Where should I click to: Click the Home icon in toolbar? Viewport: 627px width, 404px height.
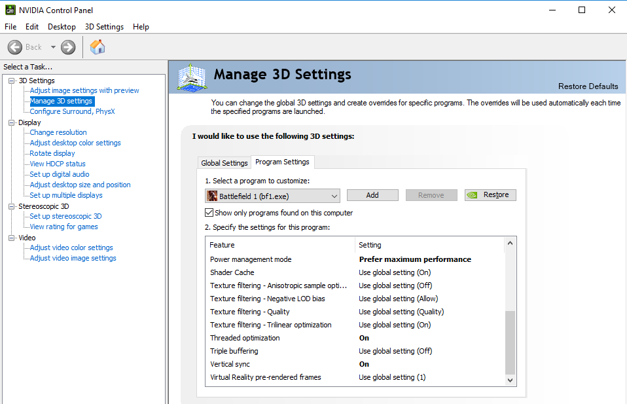click(98, 47)
